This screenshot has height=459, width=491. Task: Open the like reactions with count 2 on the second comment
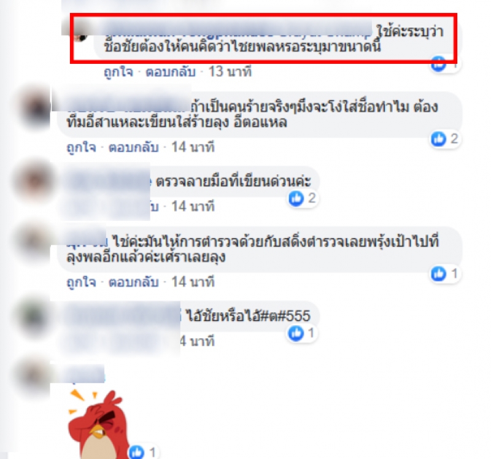(444, 139)
